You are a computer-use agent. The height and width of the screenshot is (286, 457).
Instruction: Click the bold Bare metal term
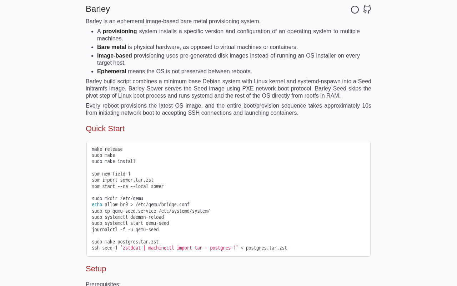(x=112, y=47)
